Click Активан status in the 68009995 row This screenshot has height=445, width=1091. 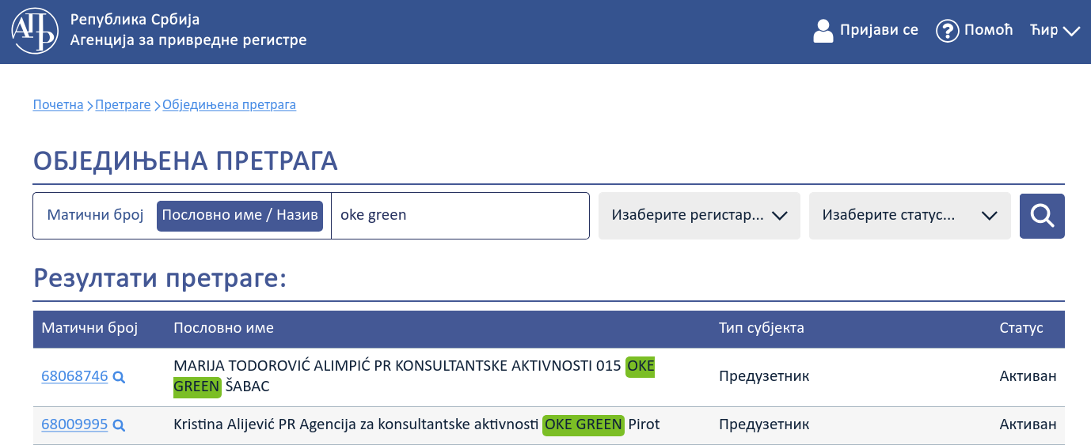point(1028,424)
